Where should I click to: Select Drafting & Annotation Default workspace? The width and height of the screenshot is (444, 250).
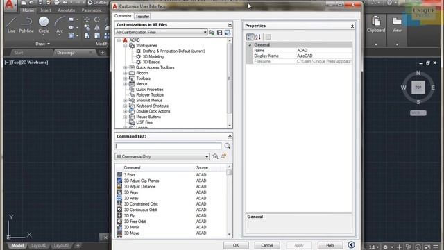[173, 51]
